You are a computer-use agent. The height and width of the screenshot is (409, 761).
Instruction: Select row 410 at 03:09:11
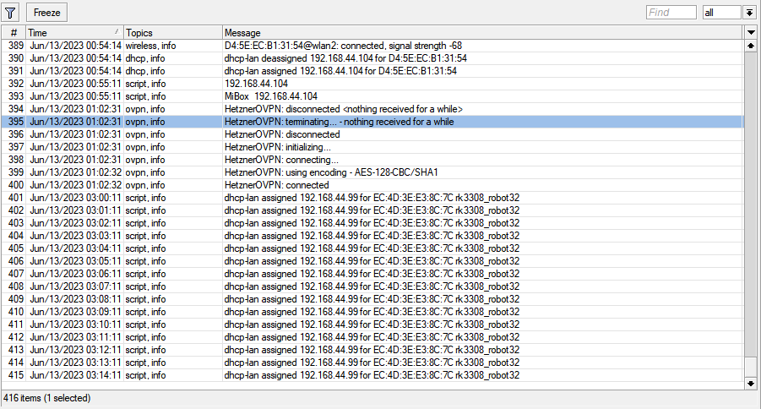[372, 311]
